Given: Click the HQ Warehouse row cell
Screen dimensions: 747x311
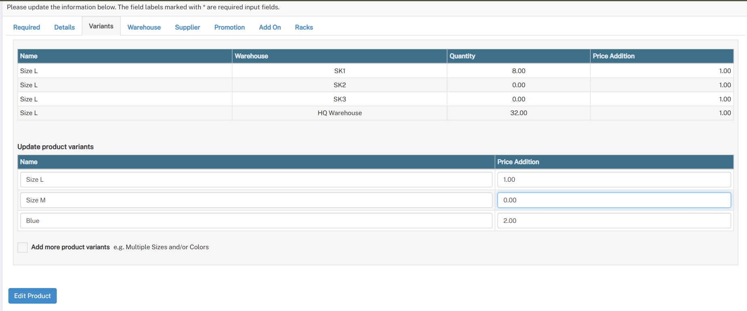Looking at the screenshot, I should click(340, 113).
